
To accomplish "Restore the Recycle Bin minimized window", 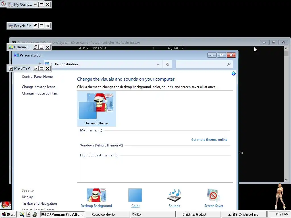I will click(x=36, y=26).
